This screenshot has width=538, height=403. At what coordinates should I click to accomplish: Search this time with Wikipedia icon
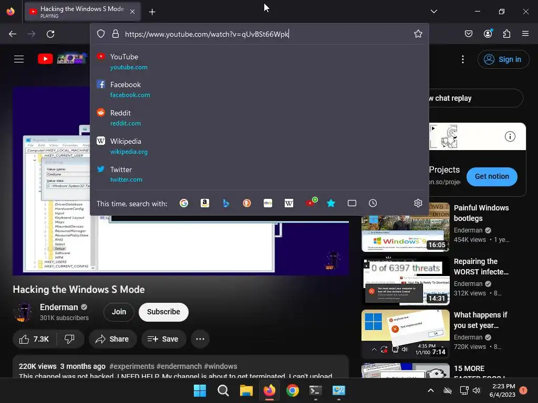tap(289, 203)
